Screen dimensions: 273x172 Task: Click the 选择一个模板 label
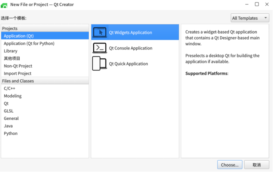[14, 18]
